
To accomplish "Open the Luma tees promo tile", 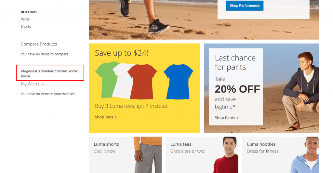I will [x=202, y=155].
